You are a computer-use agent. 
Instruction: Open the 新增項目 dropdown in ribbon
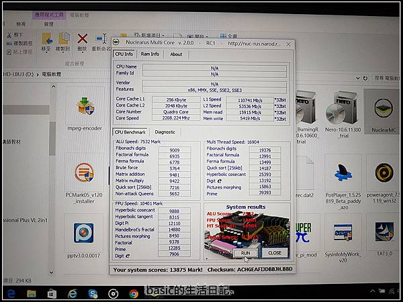pyautogui.click(x=150, y=35)
